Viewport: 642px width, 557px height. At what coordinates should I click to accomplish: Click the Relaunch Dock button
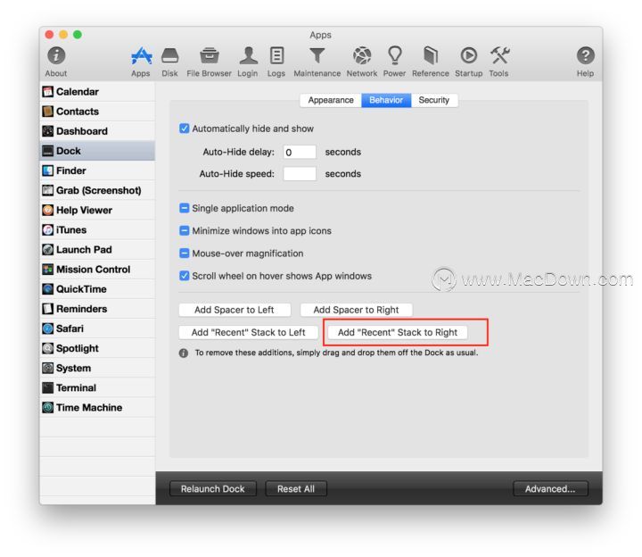pyautogui.click(x=213, y=488)
